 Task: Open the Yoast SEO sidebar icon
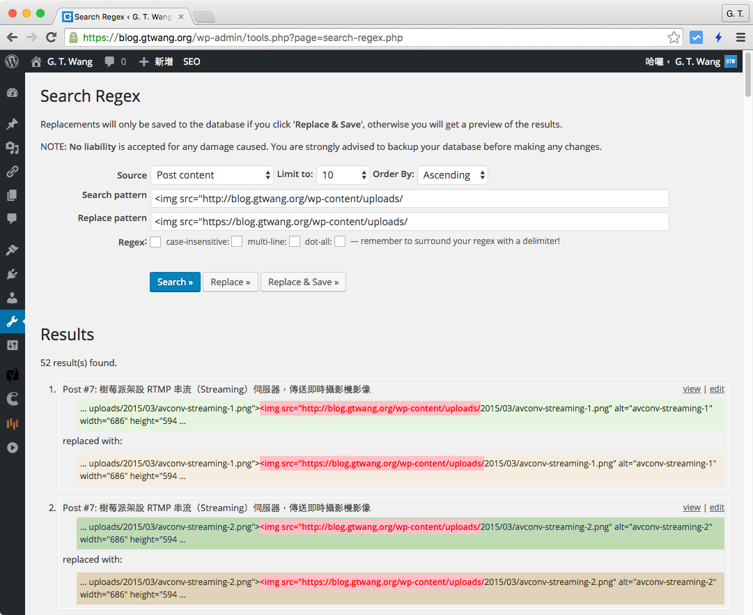coord(12,374)
